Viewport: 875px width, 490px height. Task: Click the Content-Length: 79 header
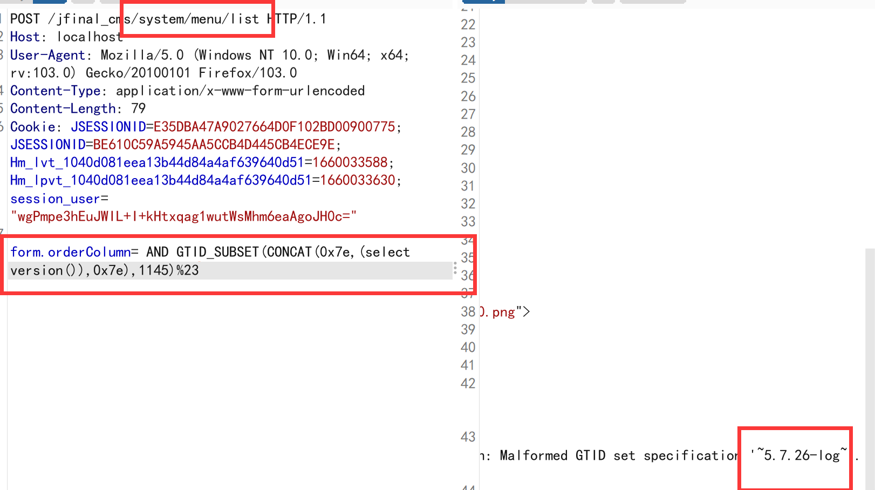pos(78,108)
